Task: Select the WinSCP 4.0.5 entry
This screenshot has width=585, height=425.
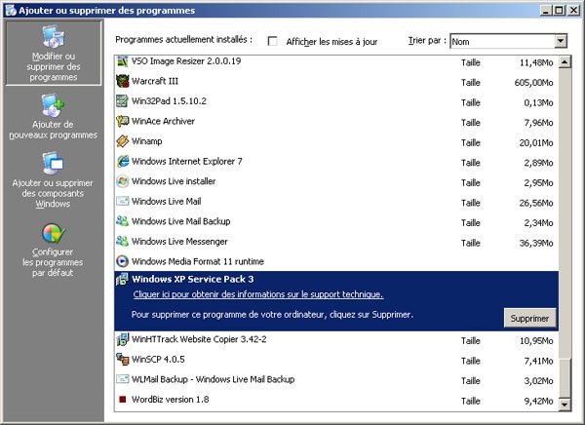Action: pos(158,360)
